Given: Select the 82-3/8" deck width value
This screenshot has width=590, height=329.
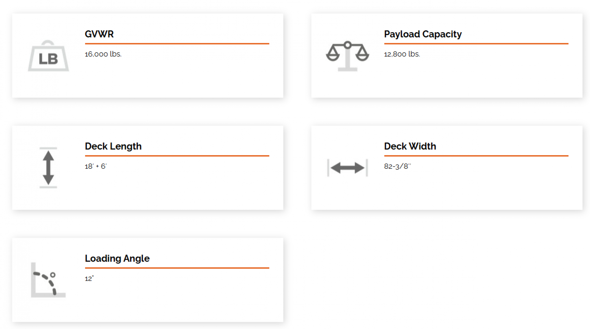Looking at the screenshot, I should [397, 166].
